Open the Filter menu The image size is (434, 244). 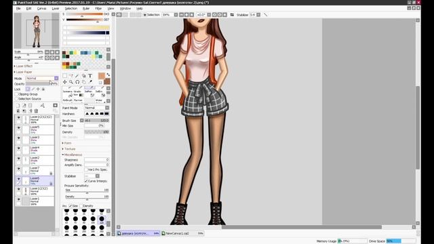tap(98, 9)
